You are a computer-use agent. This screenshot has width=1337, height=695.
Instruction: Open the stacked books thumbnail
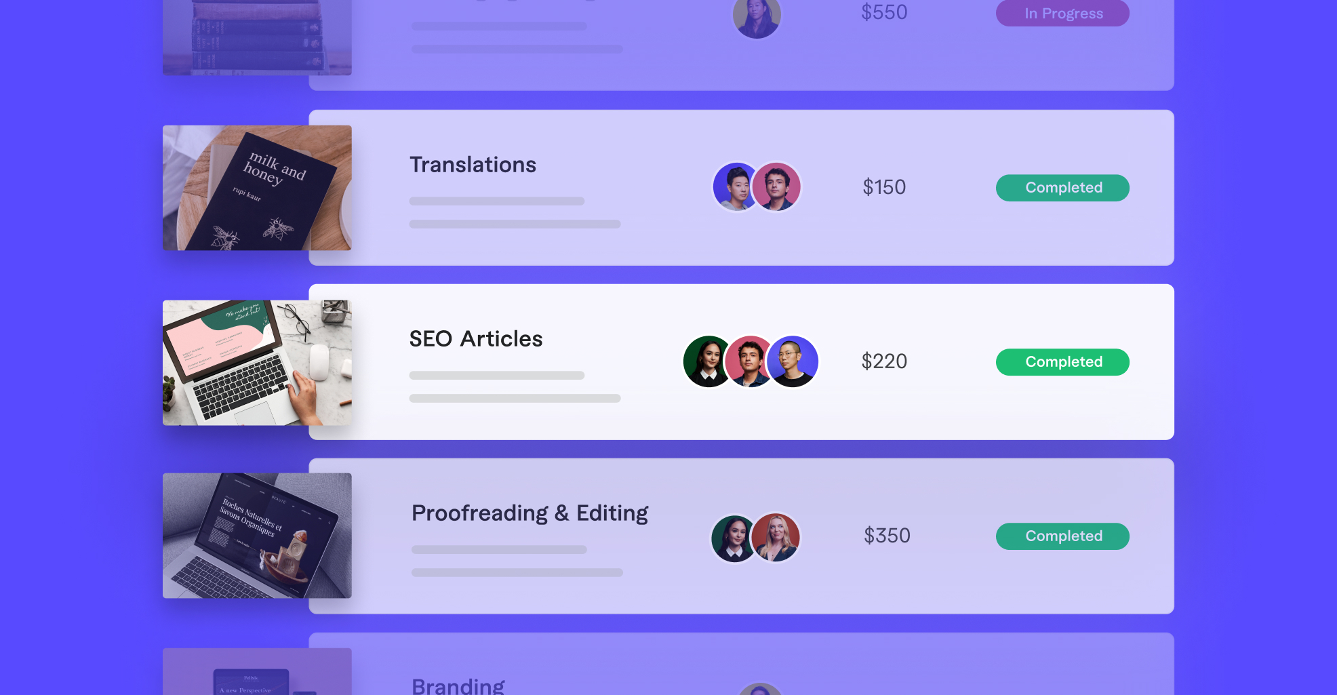click(x=257, y=37)
